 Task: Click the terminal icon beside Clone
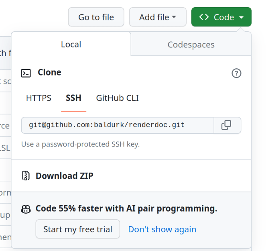coord(26,73)
